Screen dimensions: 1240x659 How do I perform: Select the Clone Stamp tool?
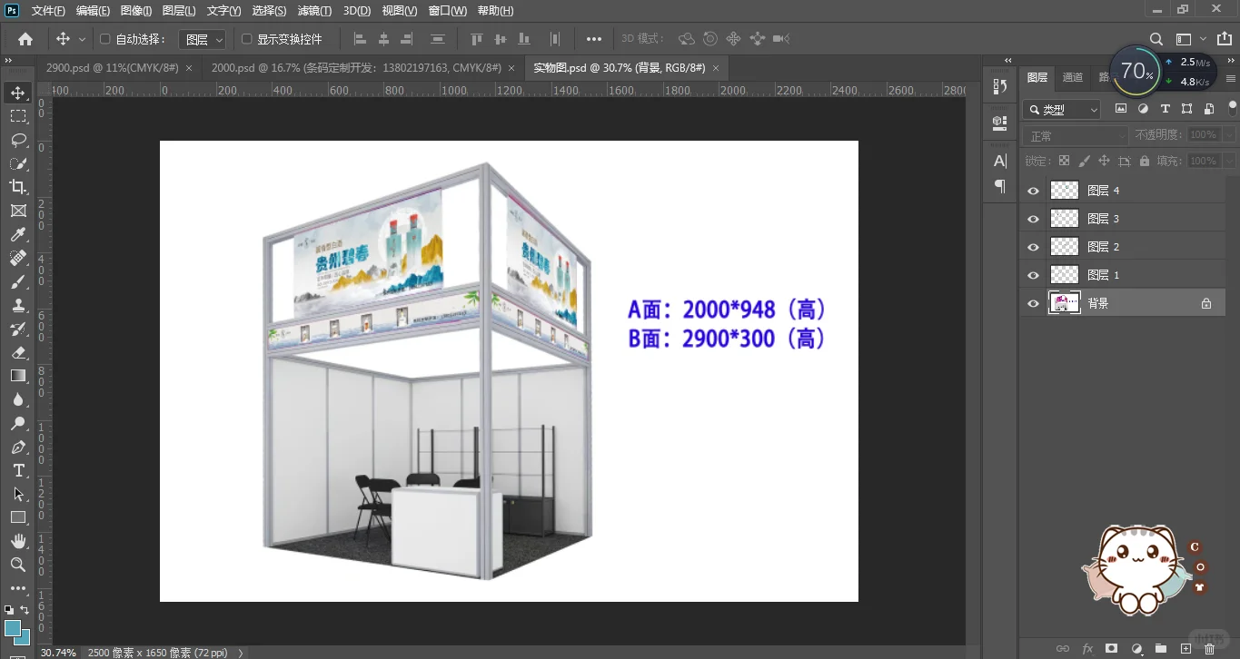(x=18, y=305)
